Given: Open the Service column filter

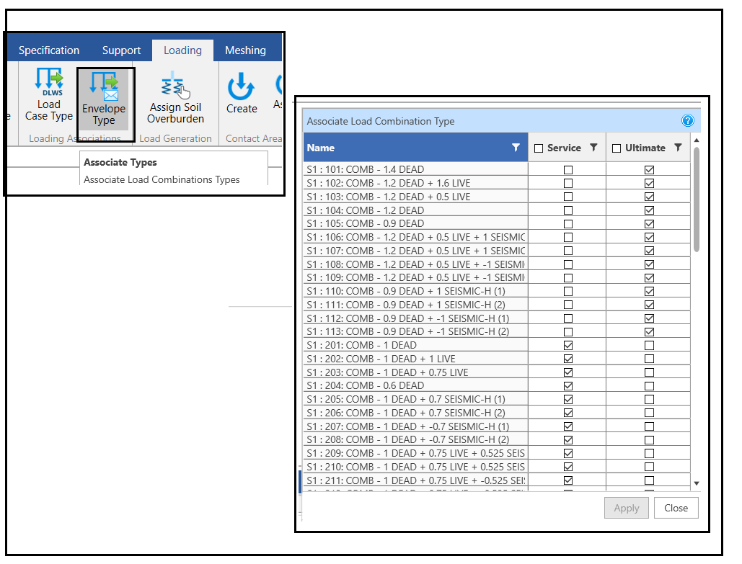Looking at the screenshot, I should coord(593,148).
